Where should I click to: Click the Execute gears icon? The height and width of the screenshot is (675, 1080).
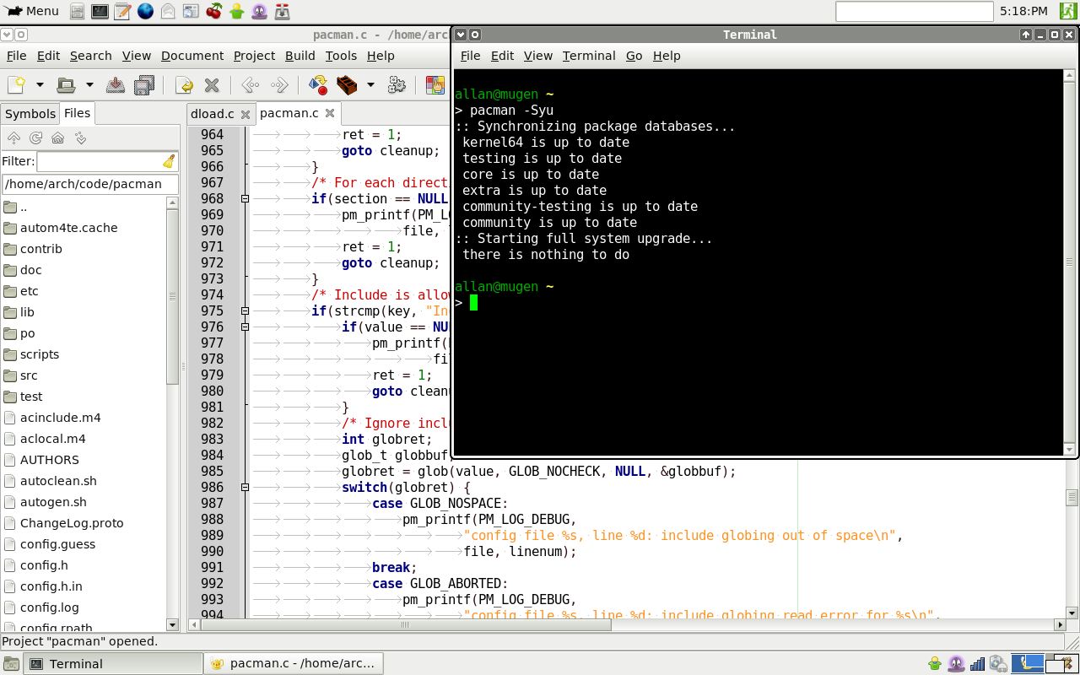point(397,85)
